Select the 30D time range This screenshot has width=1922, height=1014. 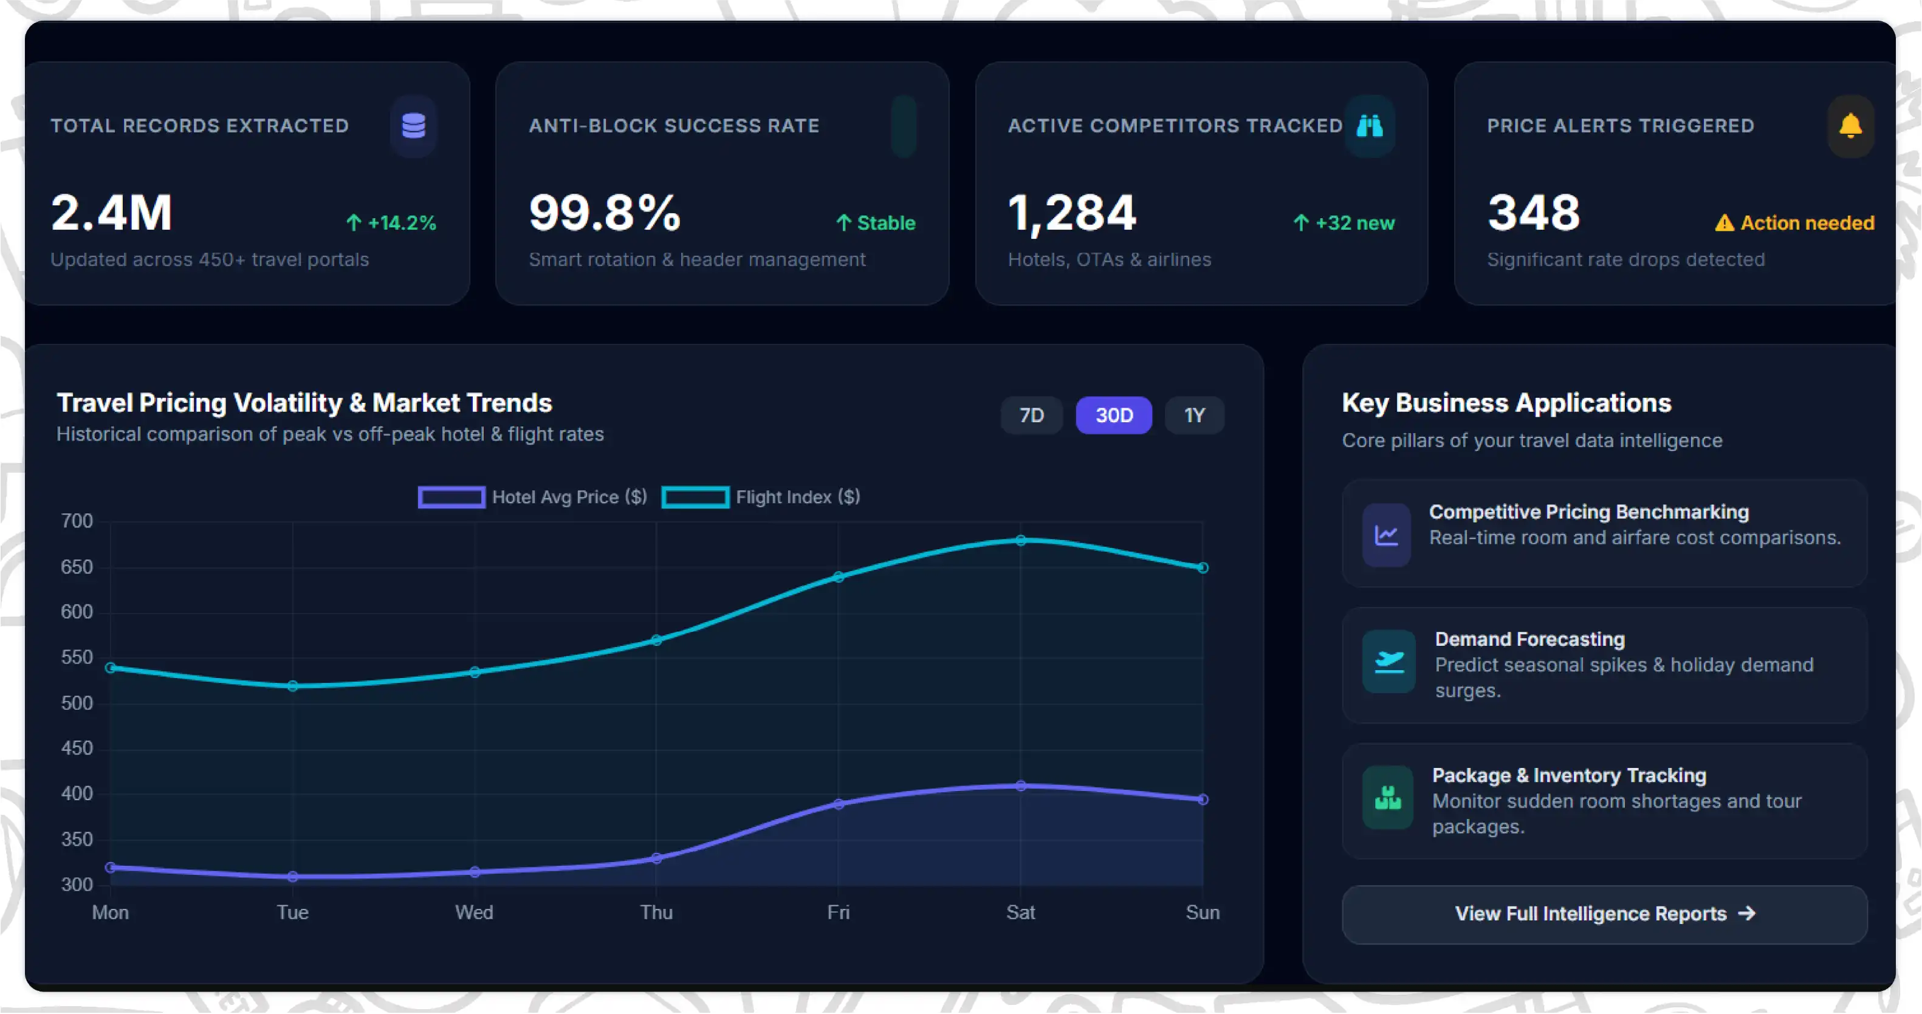[x=1114, y=415]
